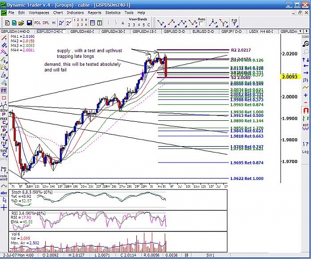Viewport: 311px width, 259px height.
Task: Switch to the GBPJPY D-D chart tab
Action: click(x=231, y=31)
